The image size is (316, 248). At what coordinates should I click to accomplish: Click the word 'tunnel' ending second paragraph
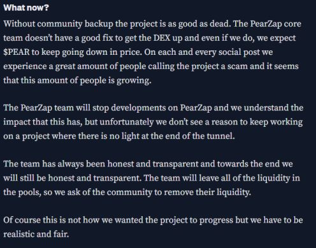click(220, 136)
